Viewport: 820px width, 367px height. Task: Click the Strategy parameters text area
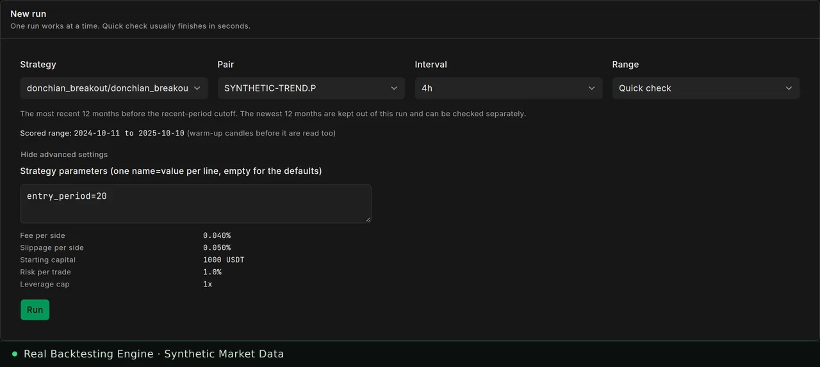point(196,204)
